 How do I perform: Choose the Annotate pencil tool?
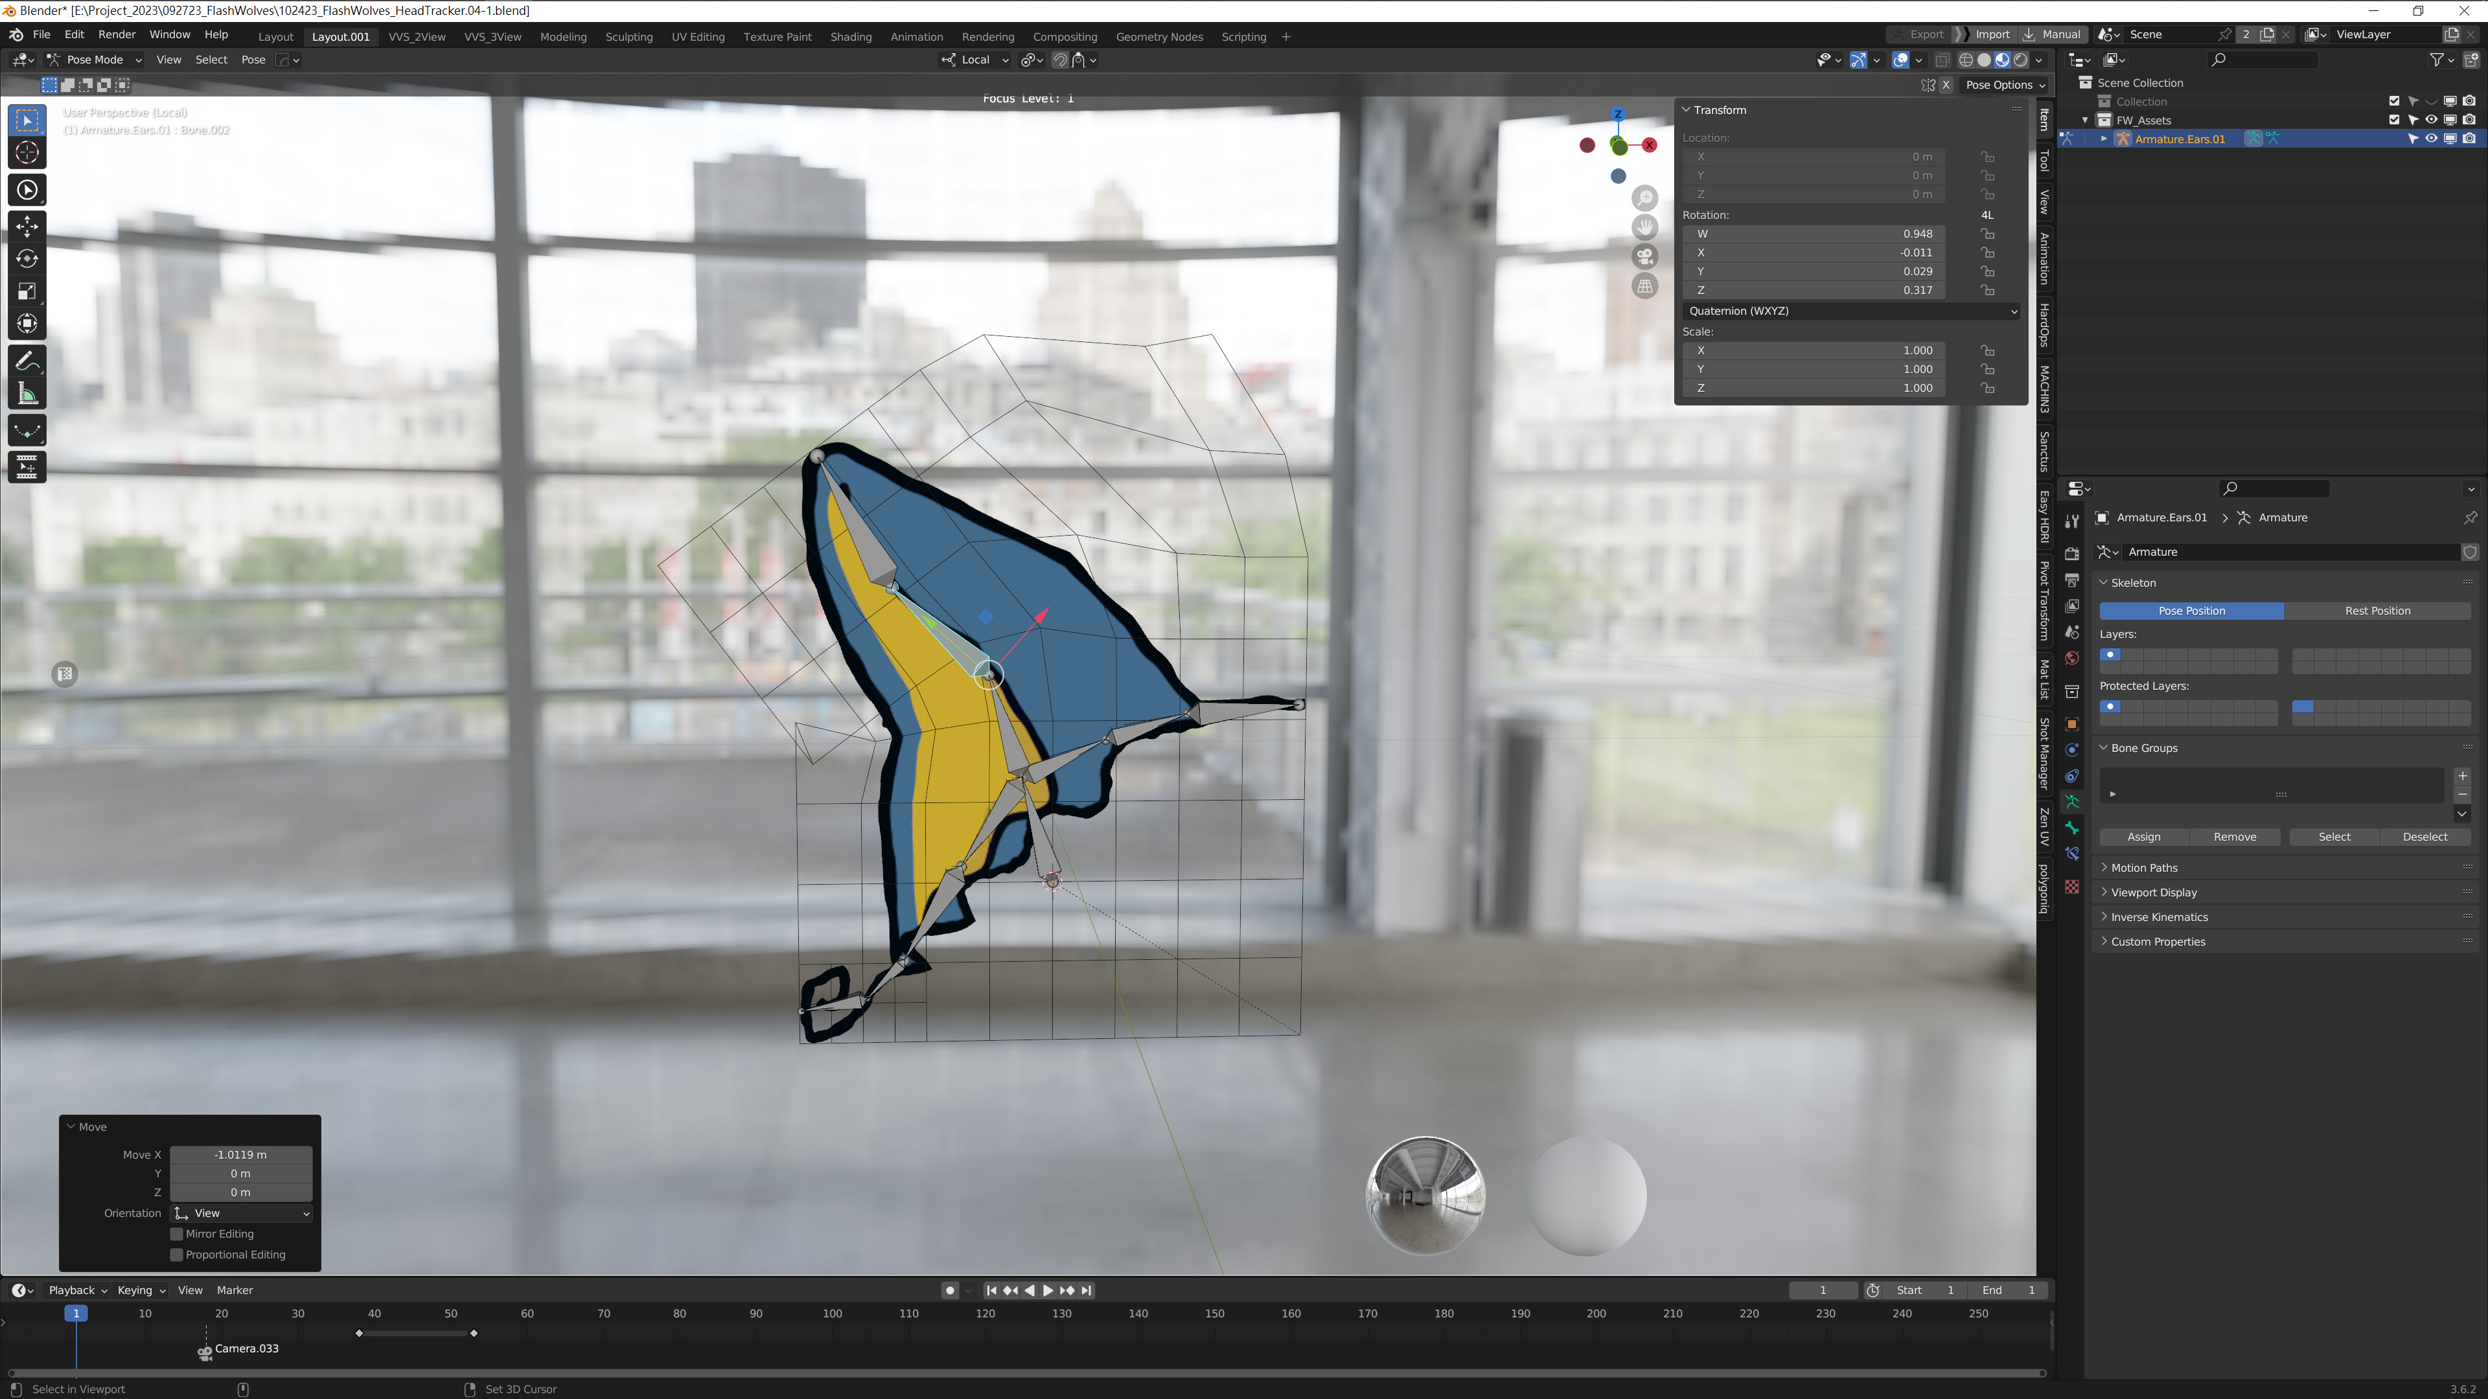27,362
